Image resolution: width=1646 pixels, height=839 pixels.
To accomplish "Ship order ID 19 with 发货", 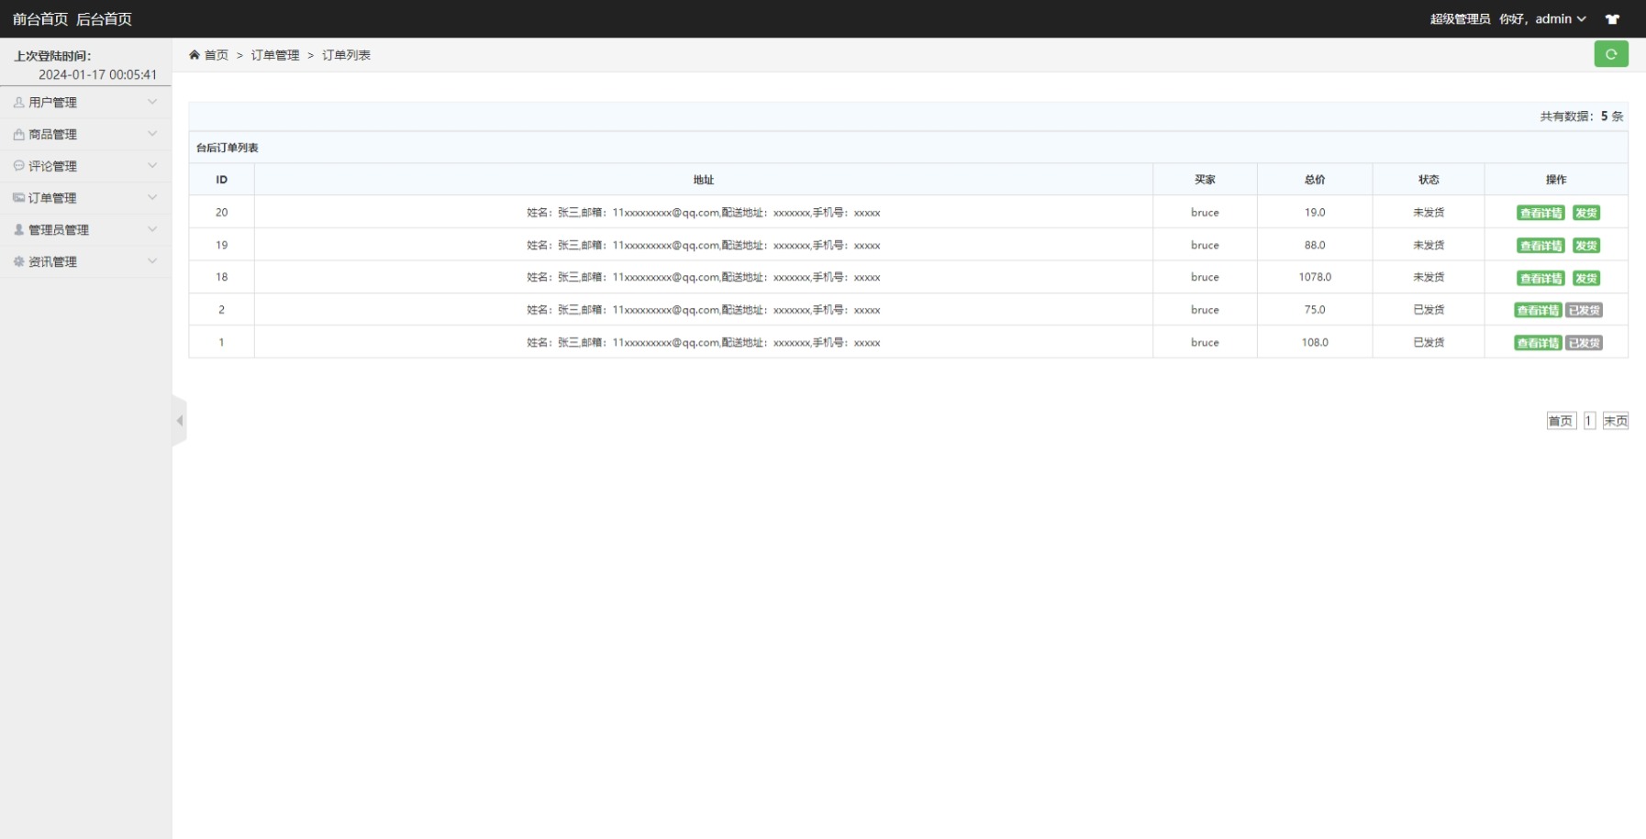I will [1586, 246].
